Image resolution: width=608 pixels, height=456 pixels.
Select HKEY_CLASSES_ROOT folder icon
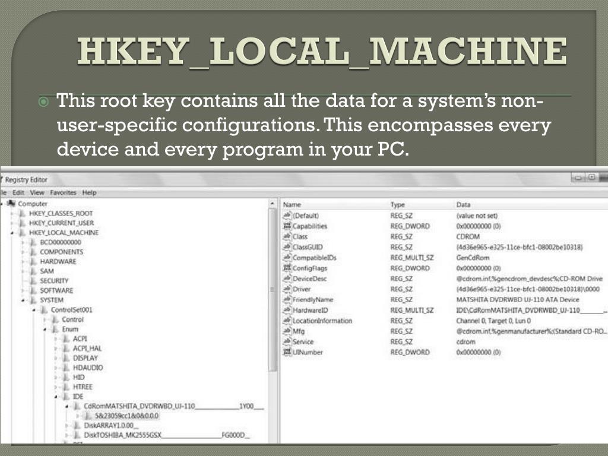pos(23,213)
